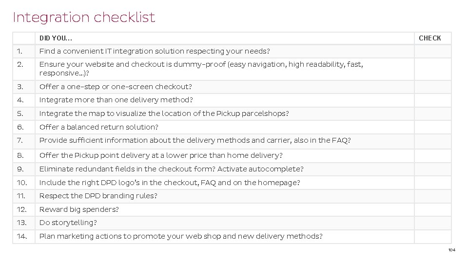The image size is (468, 263).
Task: Tick the CHECK cell for item 3
Action: tap(433, 87)
